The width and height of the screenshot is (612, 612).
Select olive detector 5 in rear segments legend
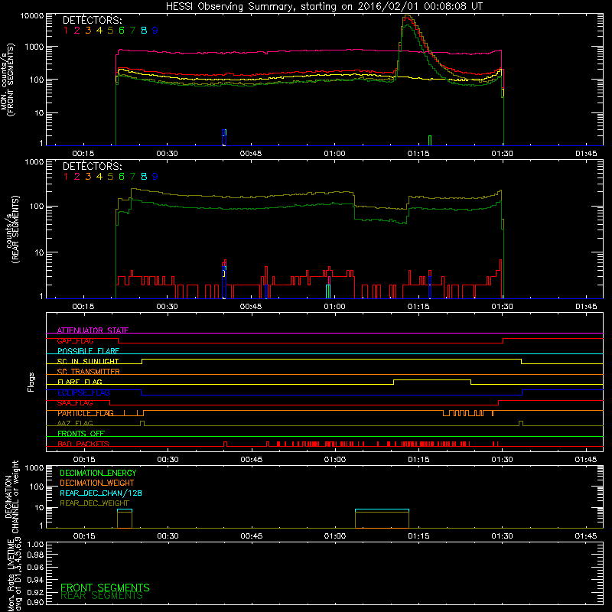(x=110, y=177)
